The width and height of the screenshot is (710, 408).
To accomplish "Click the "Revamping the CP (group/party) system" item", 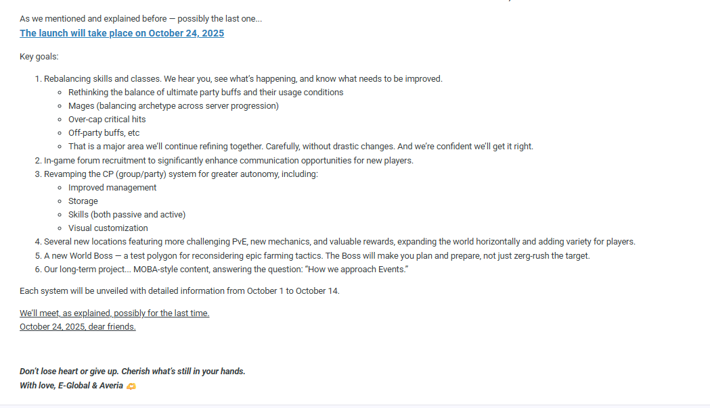I will pyautogui.click(x=181, y=174).
